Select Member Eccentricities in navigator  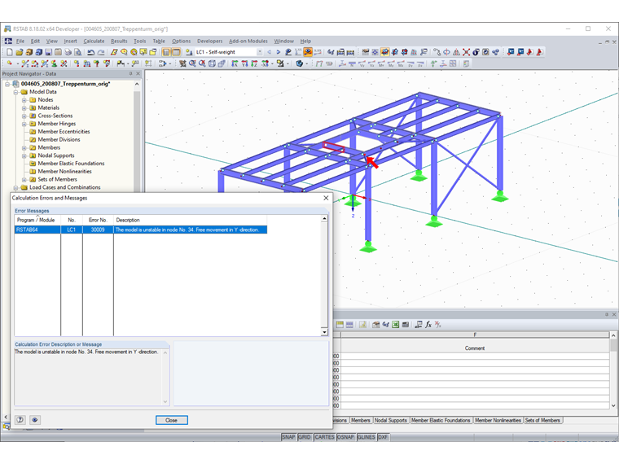pos(64,132)
